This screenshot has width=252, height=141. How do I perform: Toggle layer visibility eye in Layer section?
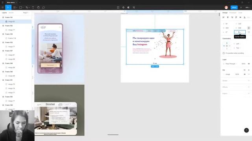pos(249,64)
